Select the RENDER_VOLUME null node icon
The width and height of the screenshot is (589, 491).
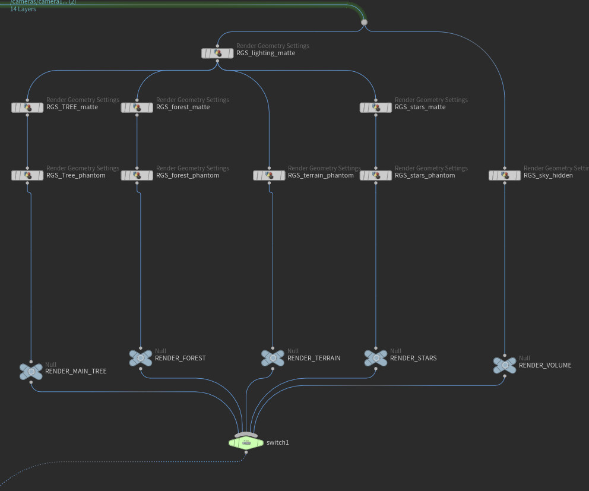[505, 365]
